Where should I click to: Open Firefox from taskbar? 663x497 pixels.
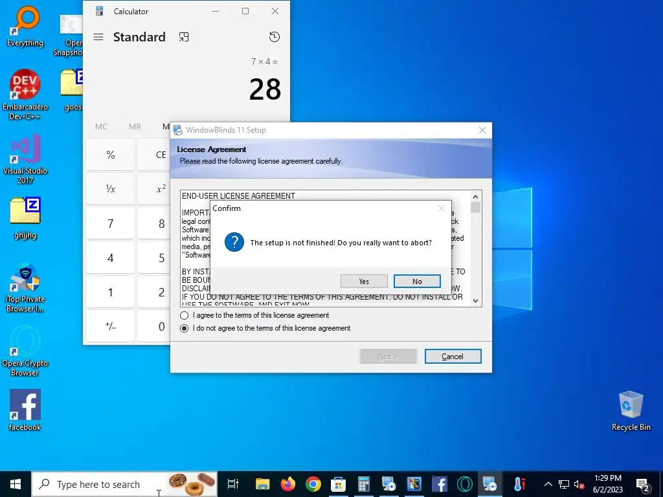[x=288, y=484]
